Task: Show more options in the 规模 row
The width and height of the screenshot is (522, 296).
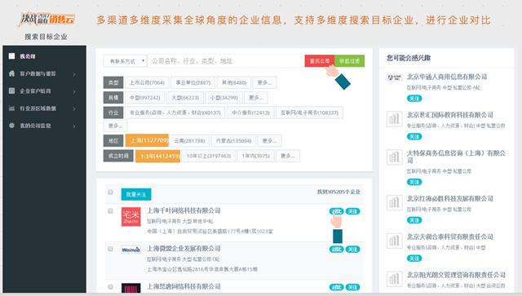Action: pos(256,98)
